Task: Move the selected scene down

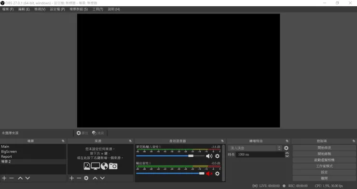Action: pyautogui.click(x=27, y=178)
